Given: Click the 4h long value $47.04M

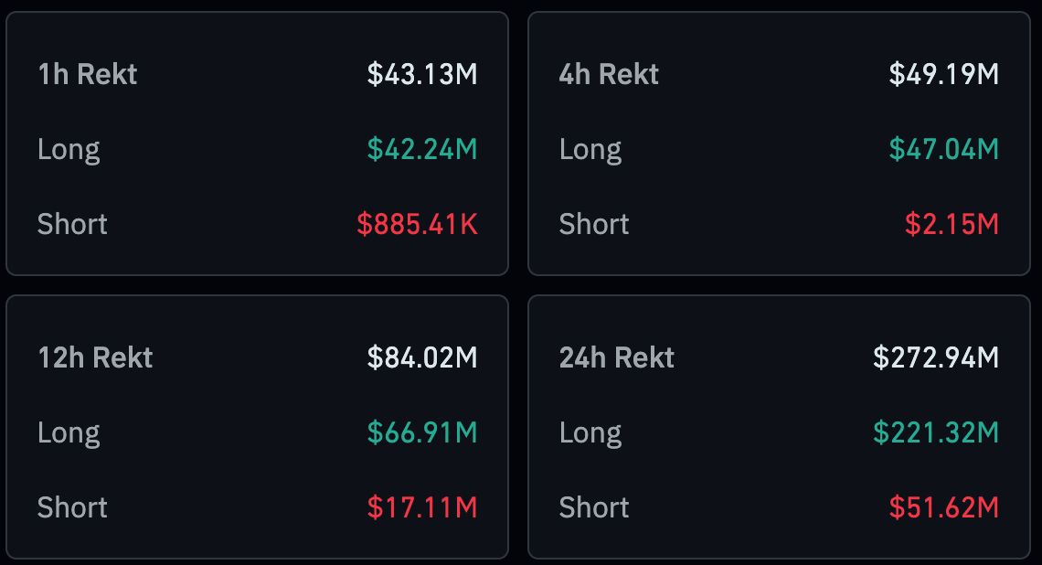Looking at the screenshot, I should pos(944,149).
